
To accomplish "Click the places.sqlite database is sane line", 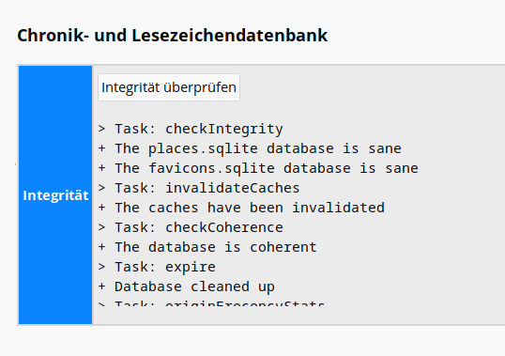I will (250, 148).
